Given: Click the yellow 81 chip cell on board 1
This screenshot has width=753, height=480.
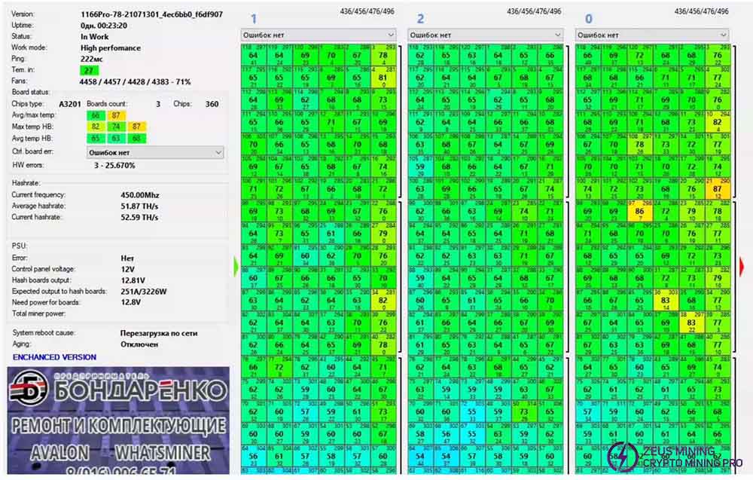Looking at the screenshot, I should pyautogui.click(x=383, y=78).
